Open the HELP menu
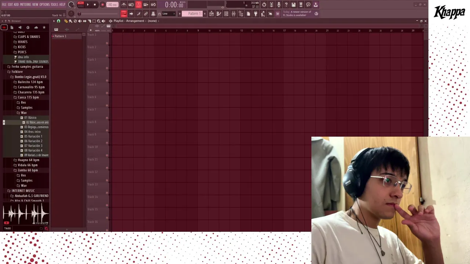 click(62, 4)
